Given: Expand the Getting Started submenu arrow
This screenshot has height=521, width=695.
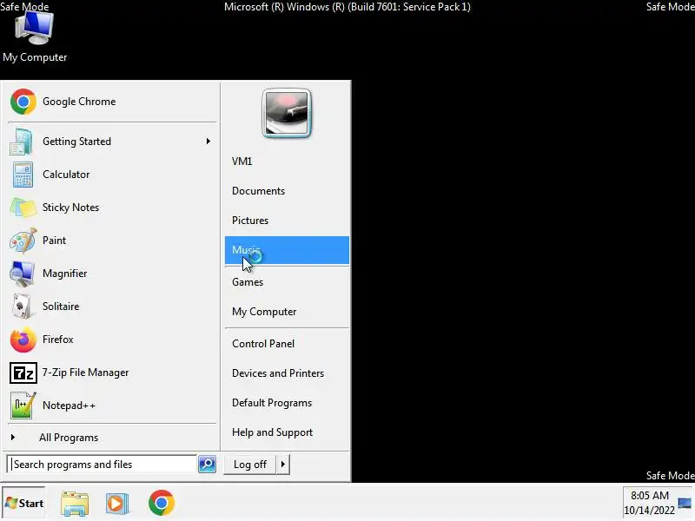Looking at the screenshot, I should coord(208,142).
